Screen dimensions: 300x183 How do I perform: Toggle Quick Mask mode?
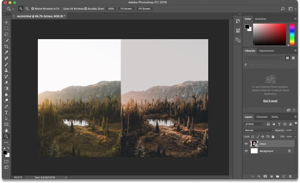coord(6,161)
